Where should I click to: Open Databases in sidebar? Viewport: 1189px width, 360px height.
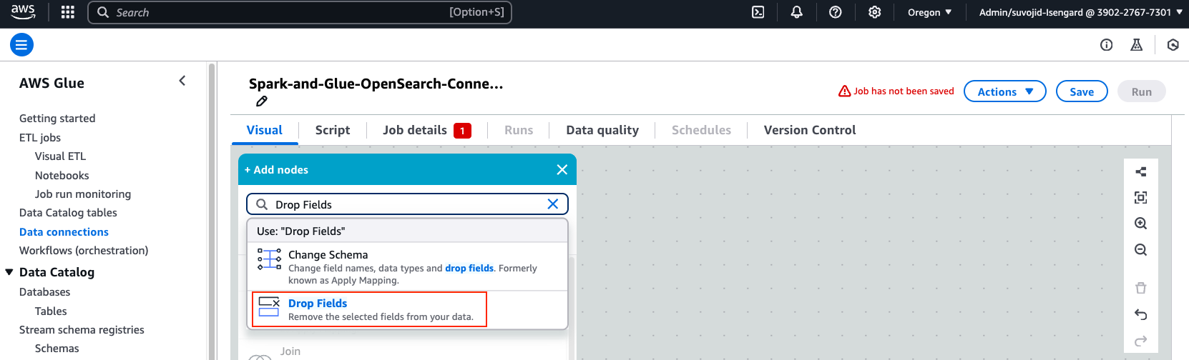coord(44,292)
